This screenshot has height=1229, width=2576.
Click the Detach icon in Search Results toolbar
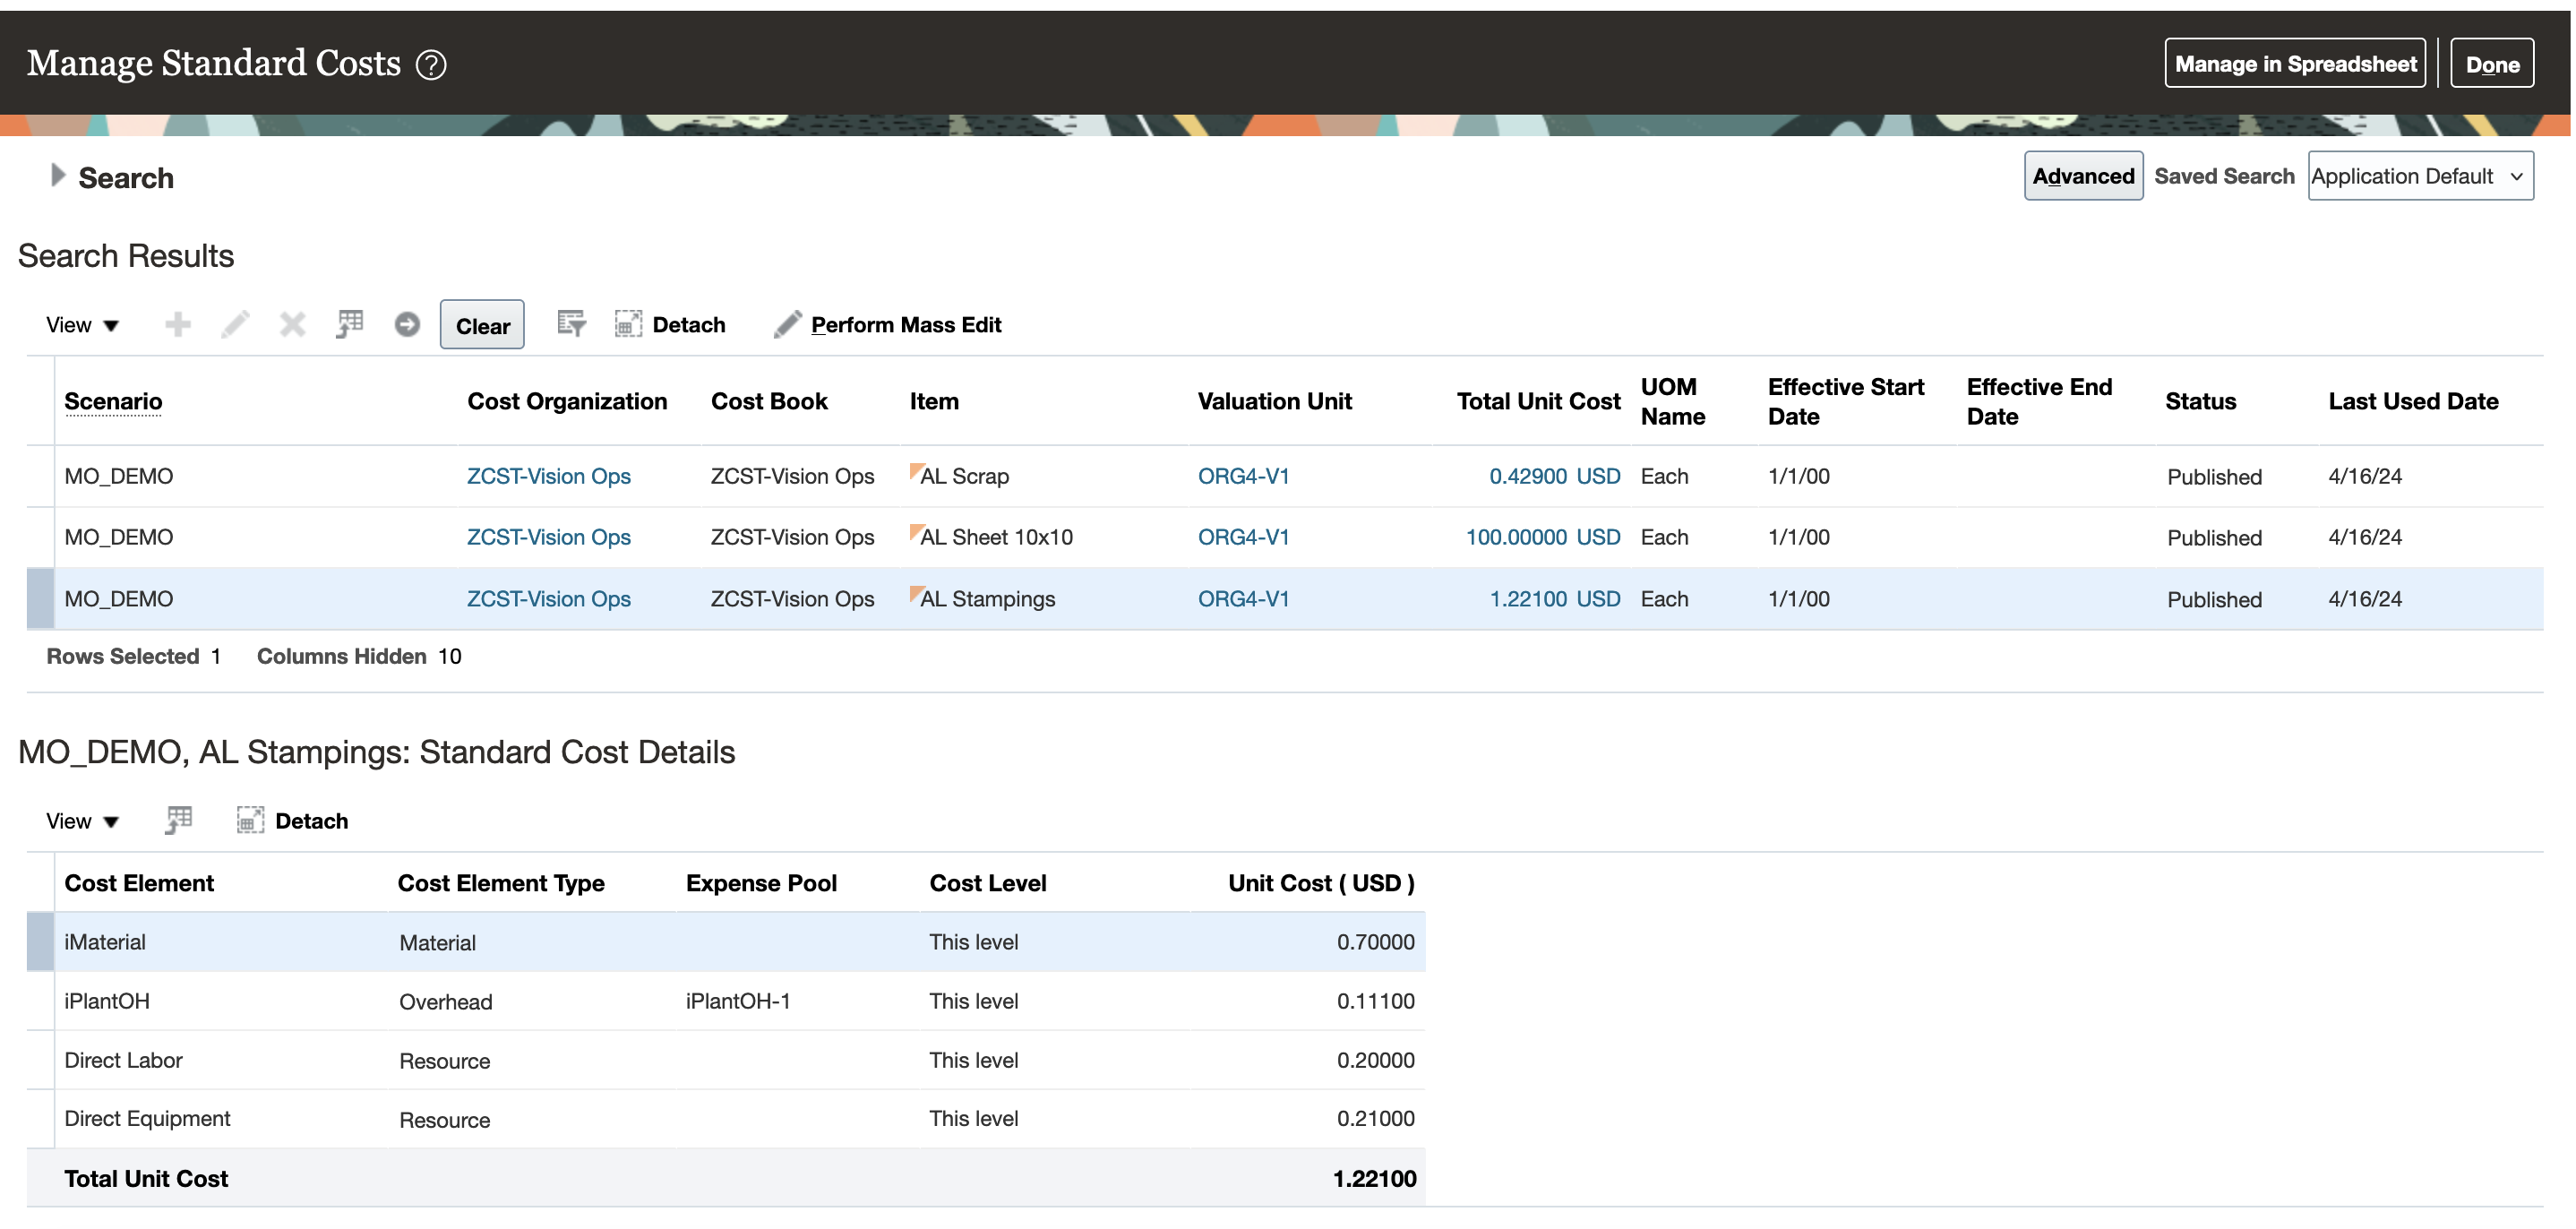[x=628, y=325]
